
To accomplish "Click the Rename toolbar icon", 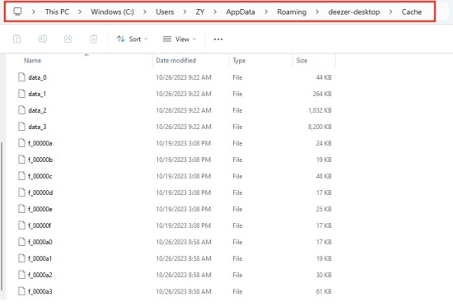I will click(x=43, y=39).
